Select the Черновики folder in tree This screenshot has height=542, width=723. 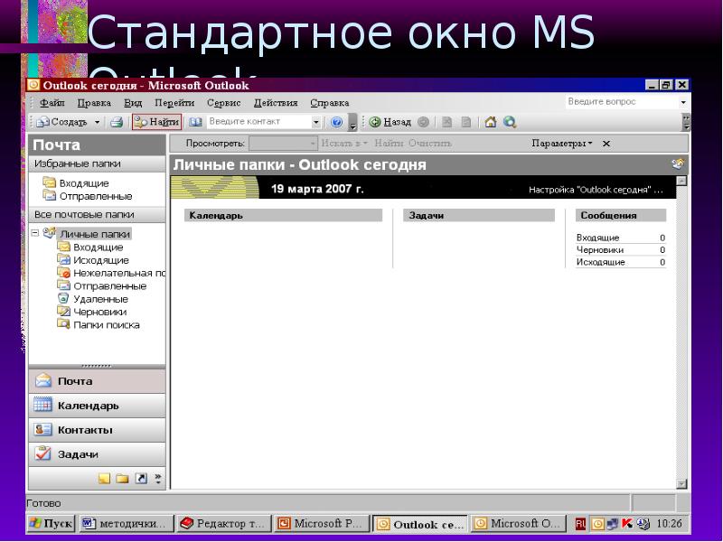(92, 312)
